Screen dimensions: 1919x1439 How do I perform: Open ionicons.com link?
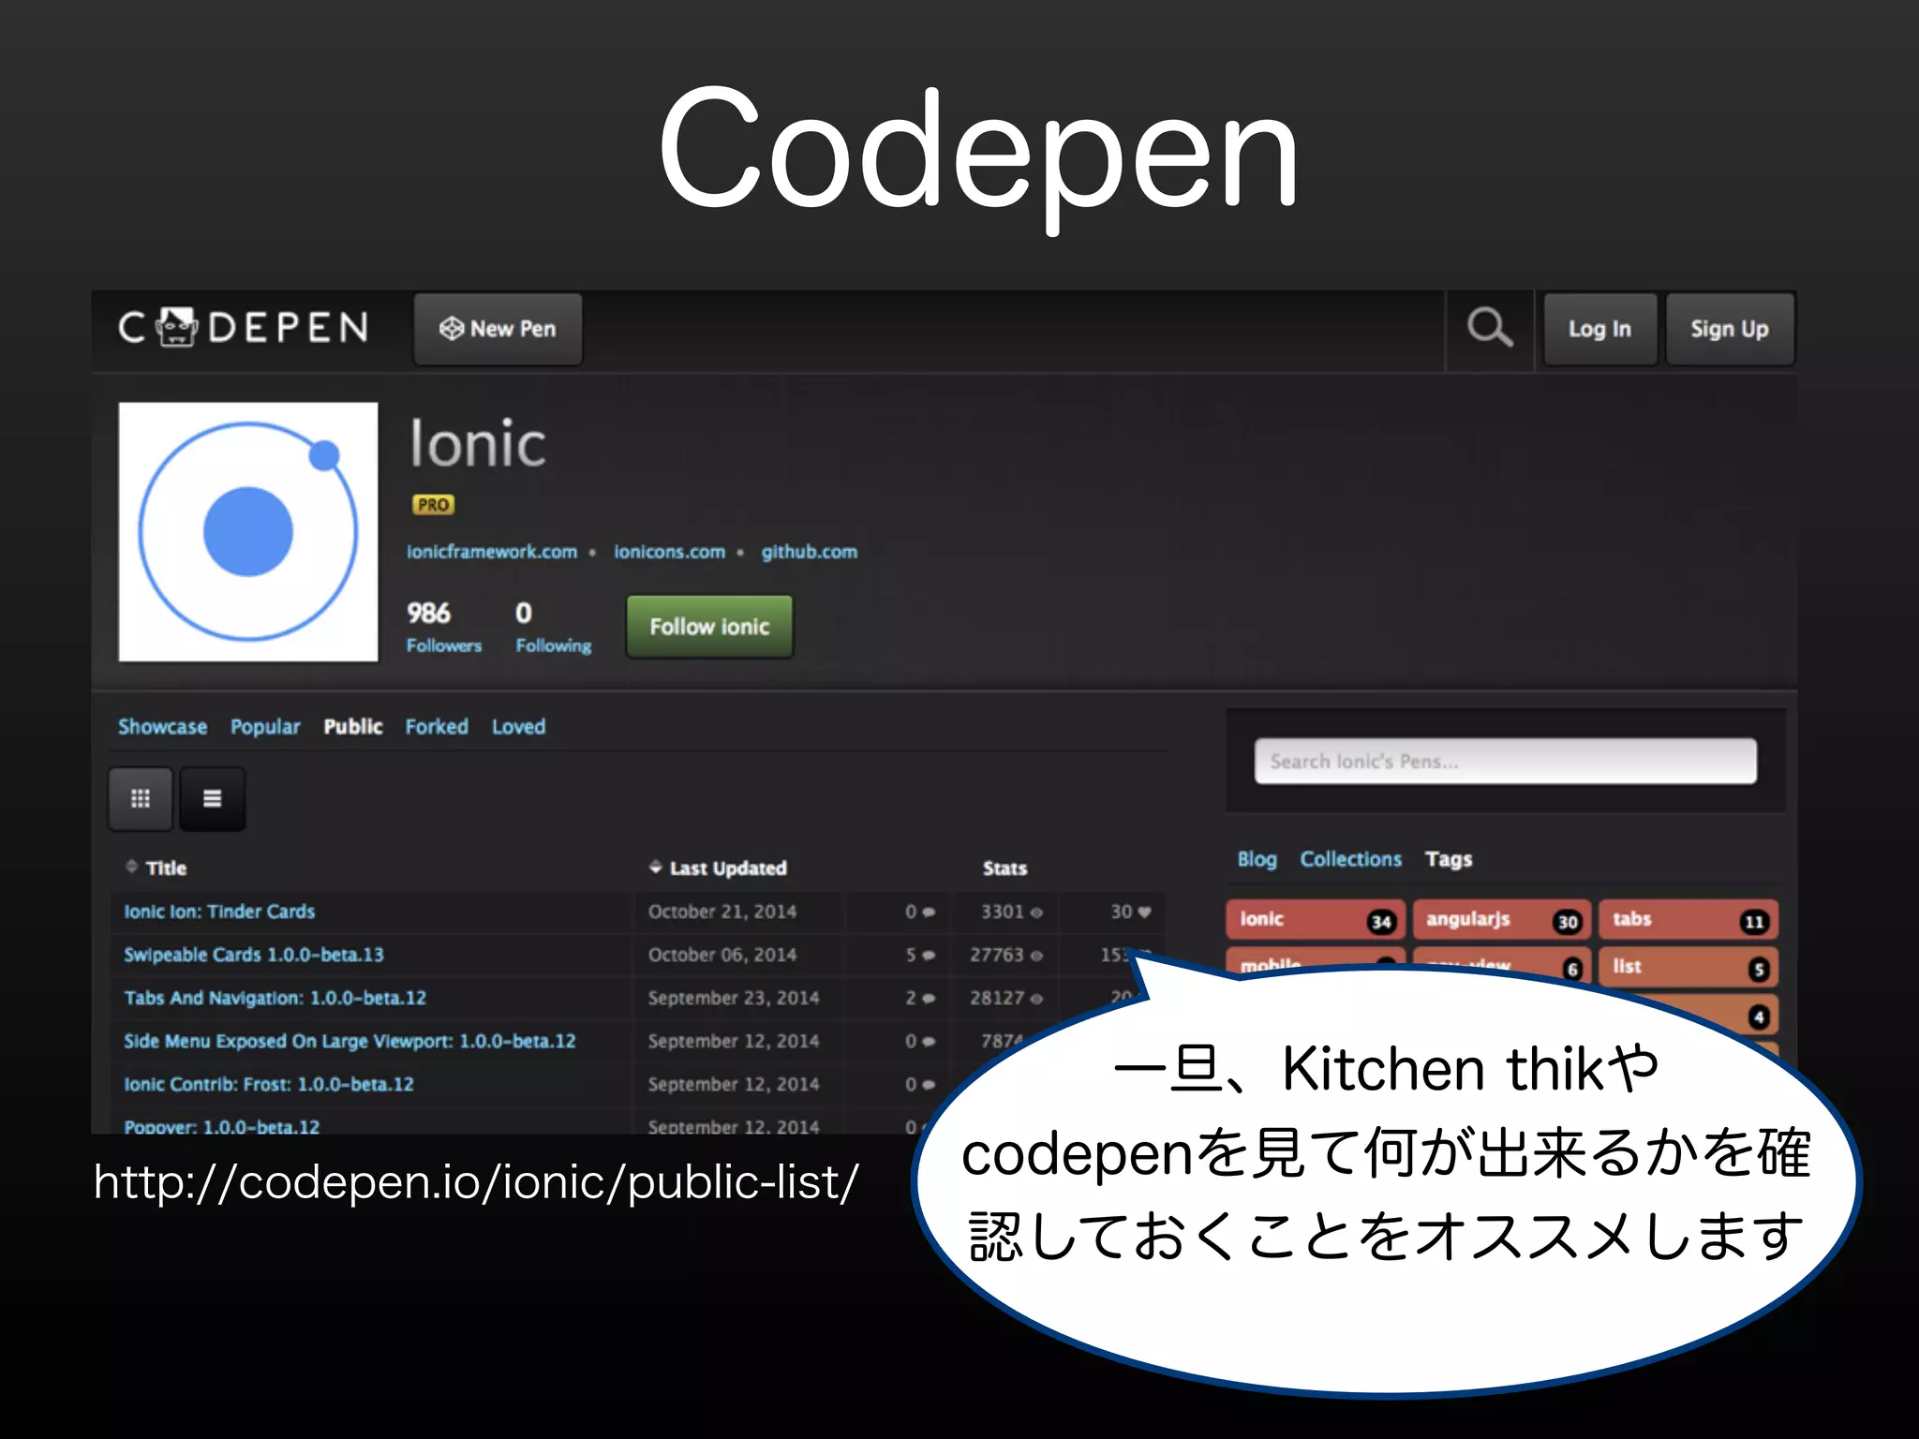[x=670, y=552]
